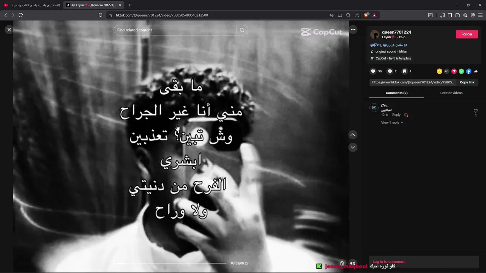486x273 pixels.
Task: Open the @j7zu_ mention link
Action: [376, 45]
